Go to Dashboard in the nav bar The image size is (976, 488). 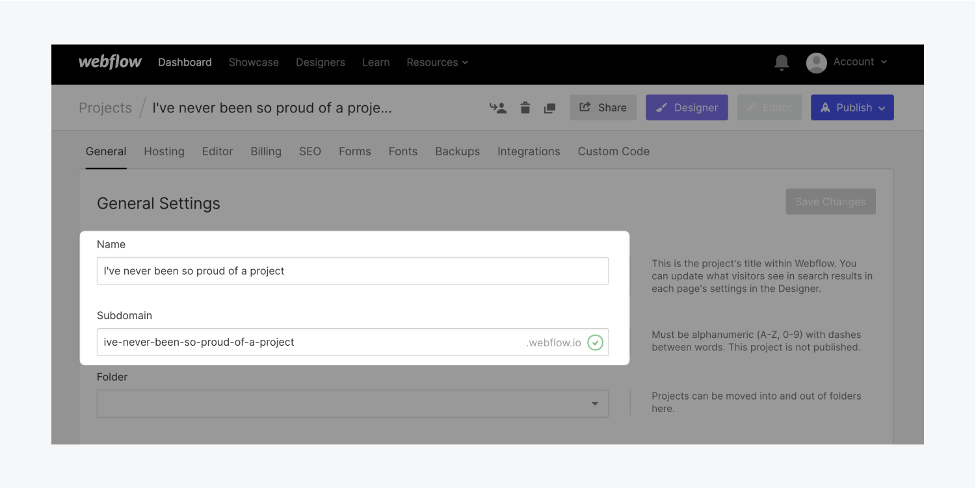(185, 62)
